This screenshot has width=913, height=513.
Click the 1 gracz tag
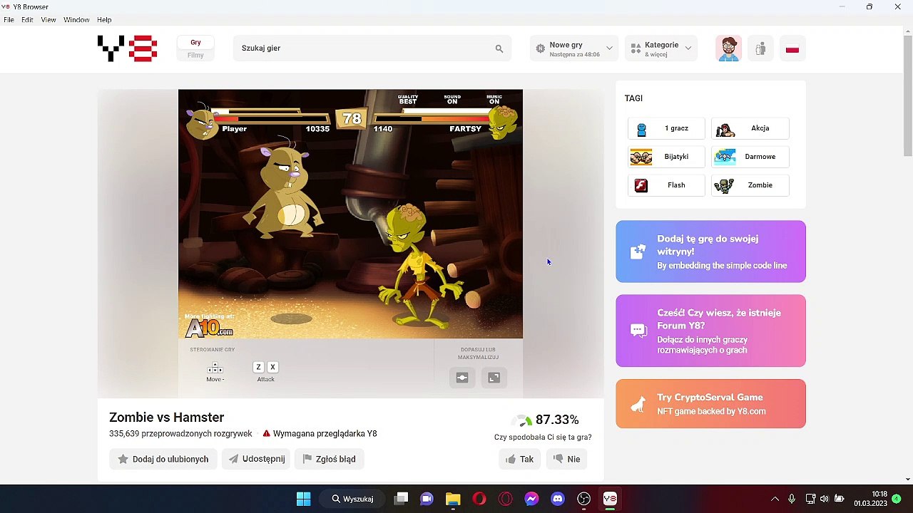666,128
